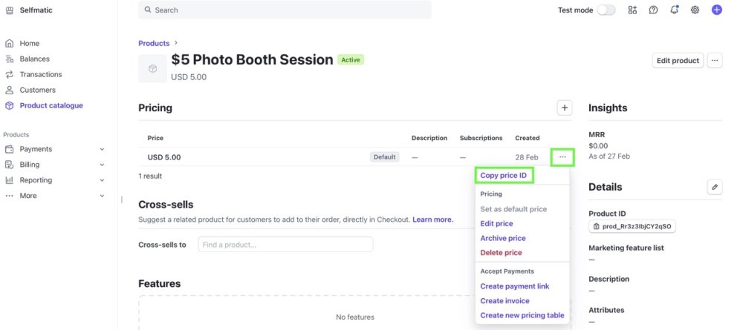
Task: Open the settings gear icon
Action: 695,10
